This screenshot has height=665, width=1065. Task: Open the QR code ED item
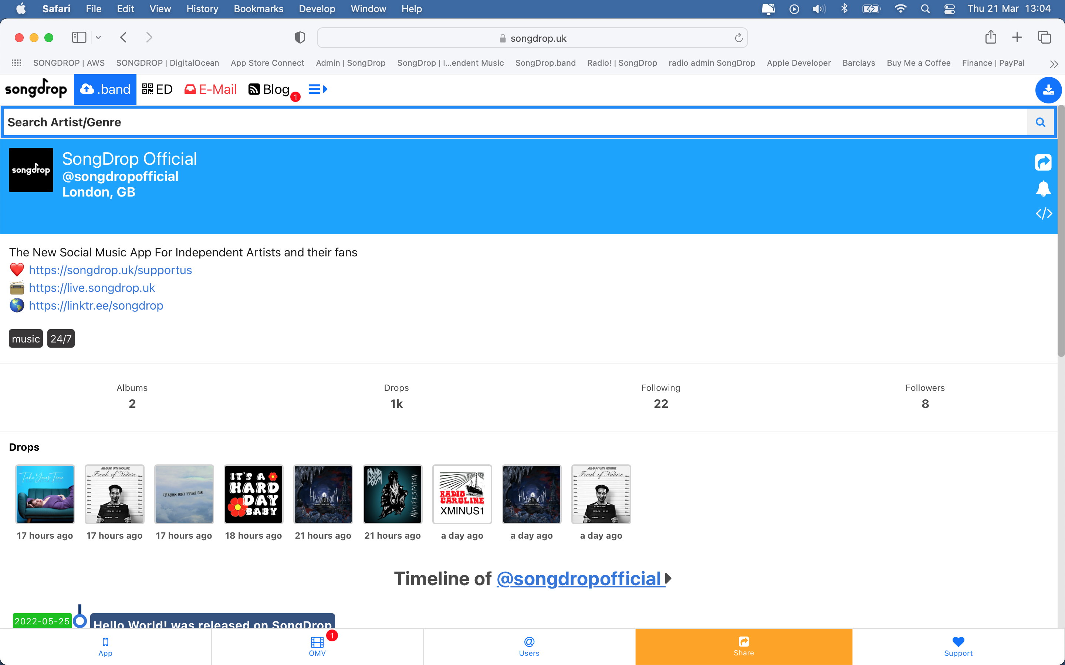[157, 89]
